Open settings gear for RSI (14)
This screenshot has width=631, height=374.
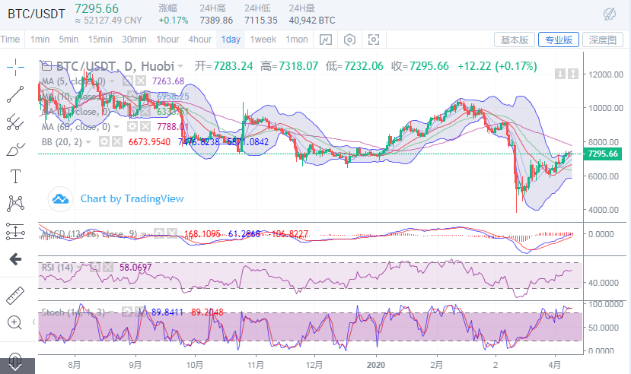click(x=95, y=267)
